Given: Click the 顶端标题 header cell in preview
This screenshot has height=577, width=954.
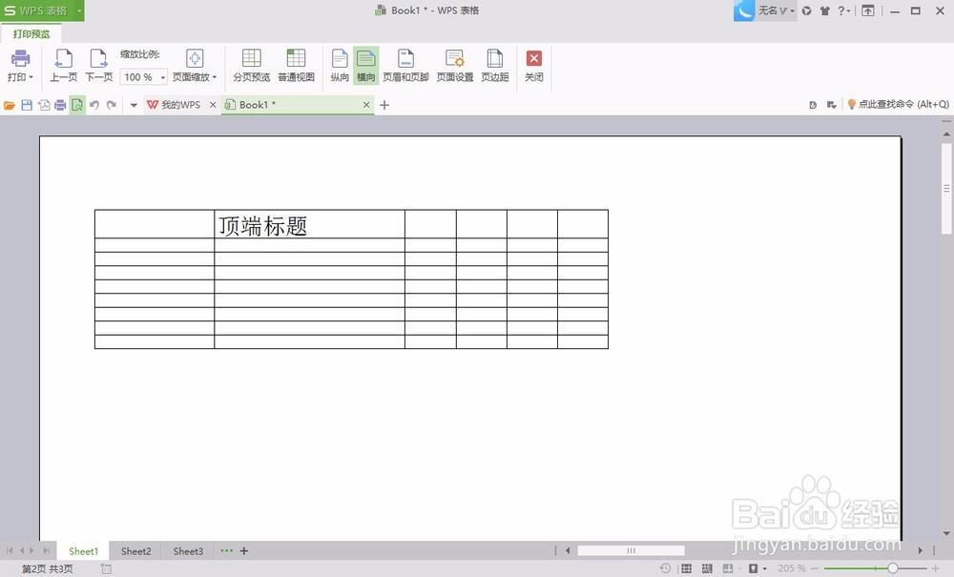Looking at the screenshot, I should point(310,224).
